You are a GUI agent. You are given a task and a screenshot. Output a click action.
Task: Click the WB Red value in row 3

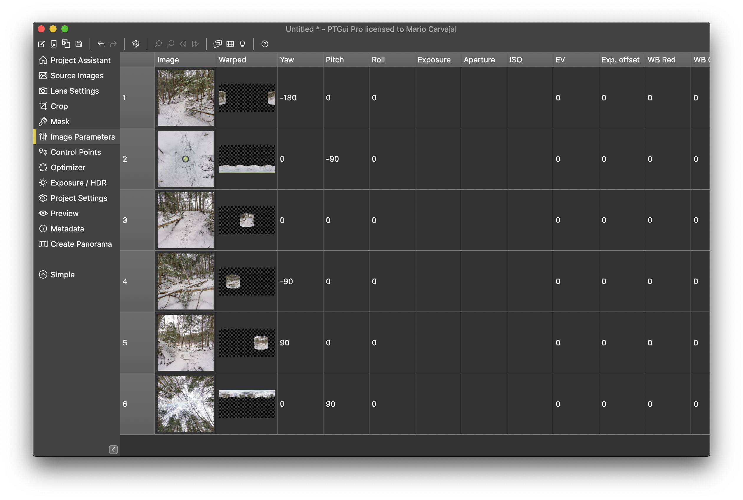[650, 220]
